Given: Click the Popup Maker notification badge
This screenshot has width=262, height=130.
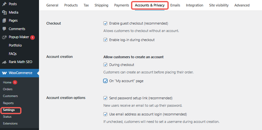Looking at the screenshot, I should (x=33, y=38).
